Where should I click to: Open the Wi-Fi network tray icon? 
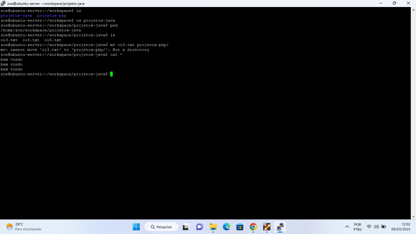coord(369,227)
